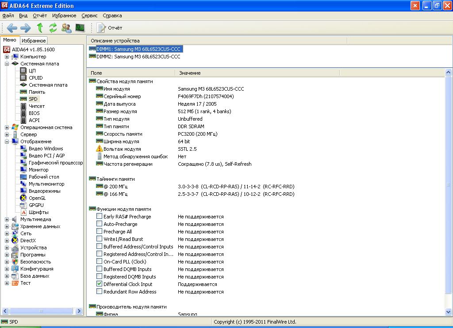Click the details pane scroll-up arrow
The image size is (453, 328).
pyautogui.click(x=449, y=72)
